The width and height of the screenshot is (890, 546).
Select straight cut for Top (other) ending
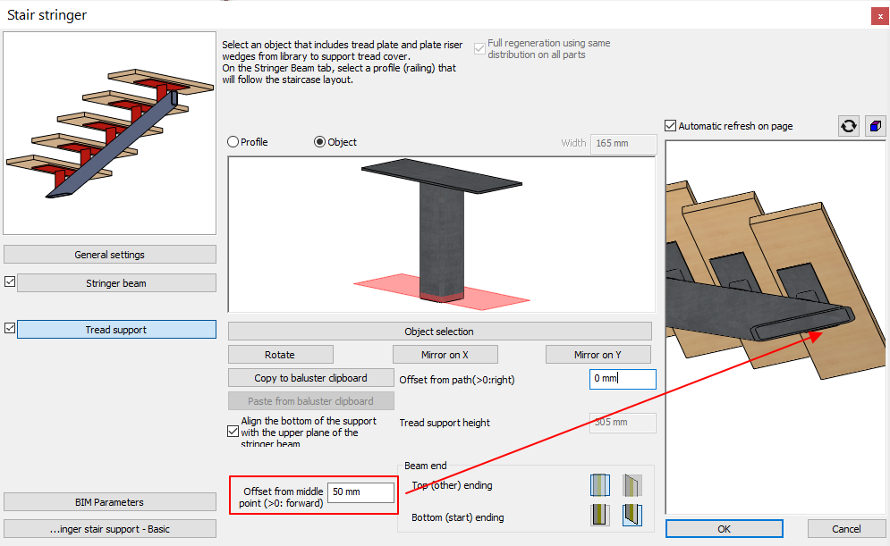[599, 485]
